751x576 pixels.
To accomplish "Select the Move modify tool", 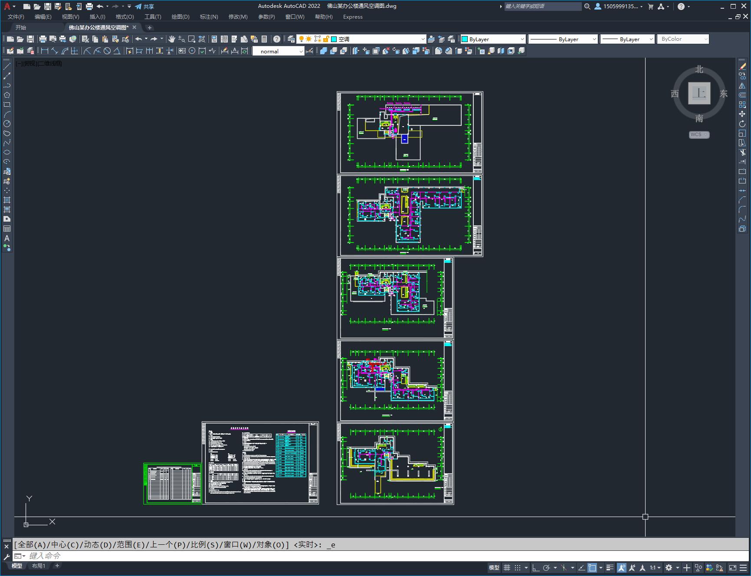I will tap(742, 115).
